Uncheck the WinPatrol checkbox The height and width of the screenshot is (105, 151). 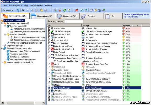pos(49,91)
